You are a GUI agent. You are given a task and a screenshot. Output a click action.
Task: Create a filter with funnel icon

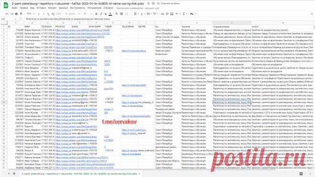click(177, 14)
